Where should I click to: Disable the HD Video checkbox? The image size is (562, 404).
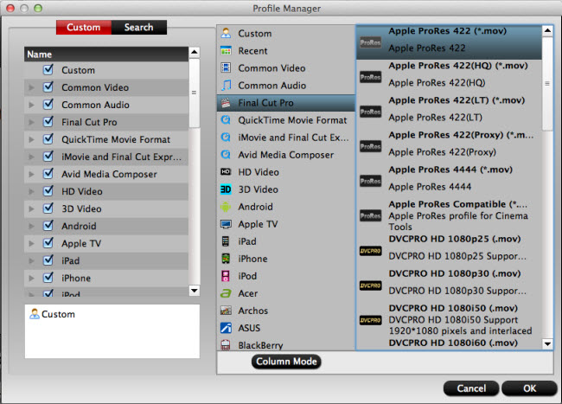click(x=48, y=190)
